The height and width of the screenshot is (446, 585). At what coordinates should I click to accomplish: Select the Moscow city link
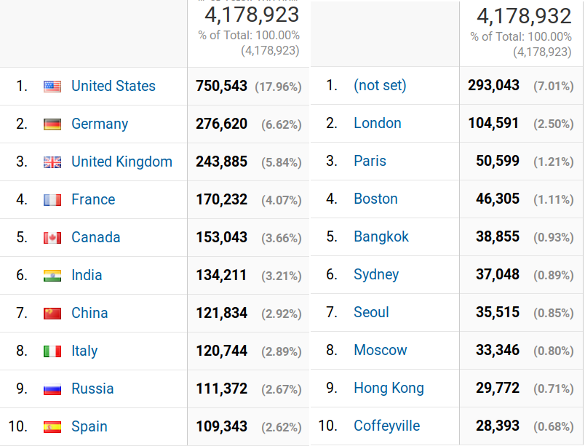(x=380, y=350)
